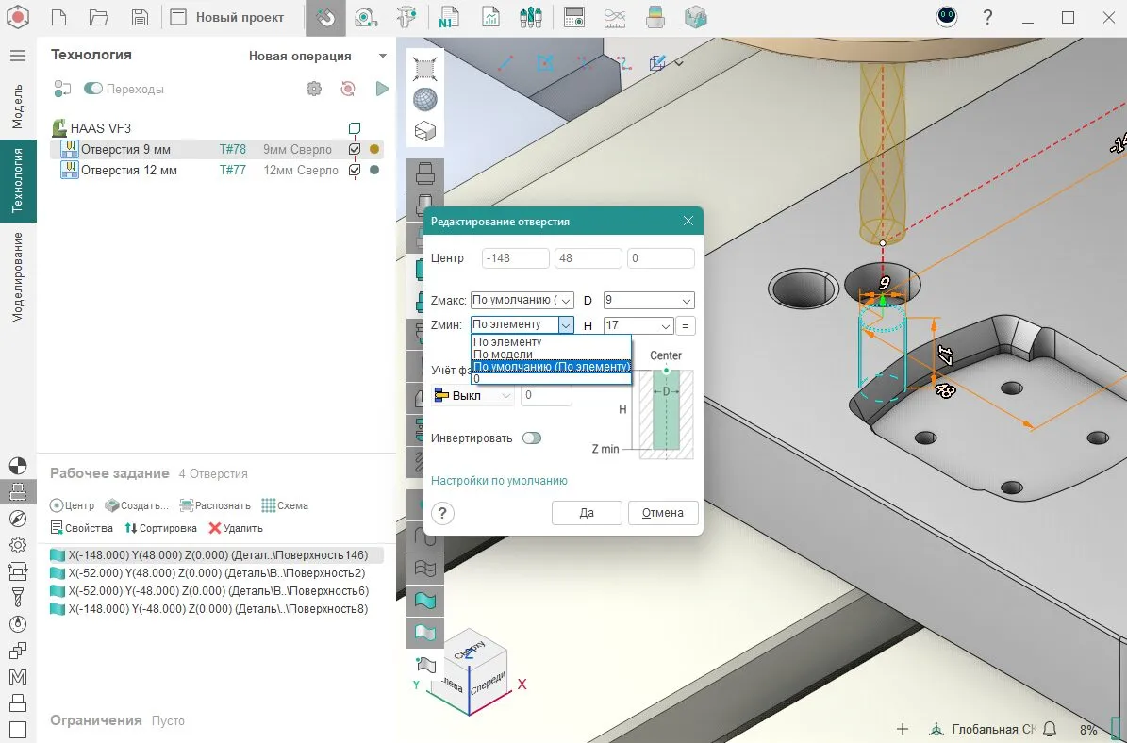1127x743 pixels.
Task: Open the Новая операция dropdown
Action: click(382, 57)
